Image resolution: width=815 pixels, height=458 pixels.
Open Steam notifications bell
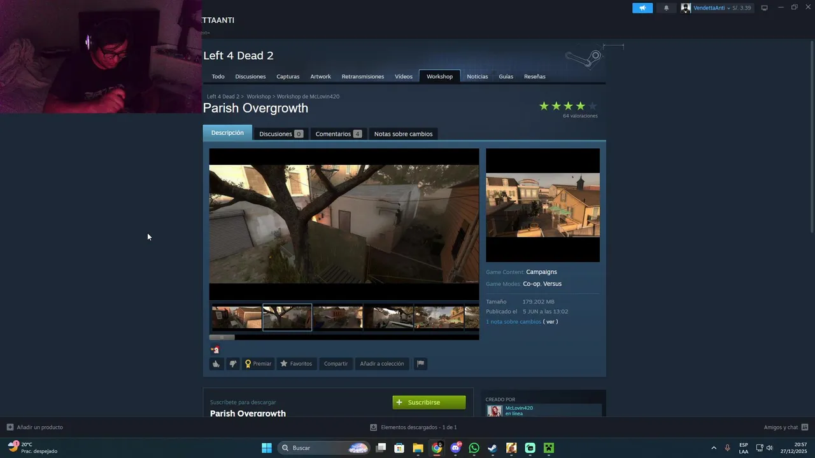click(667, 8)
